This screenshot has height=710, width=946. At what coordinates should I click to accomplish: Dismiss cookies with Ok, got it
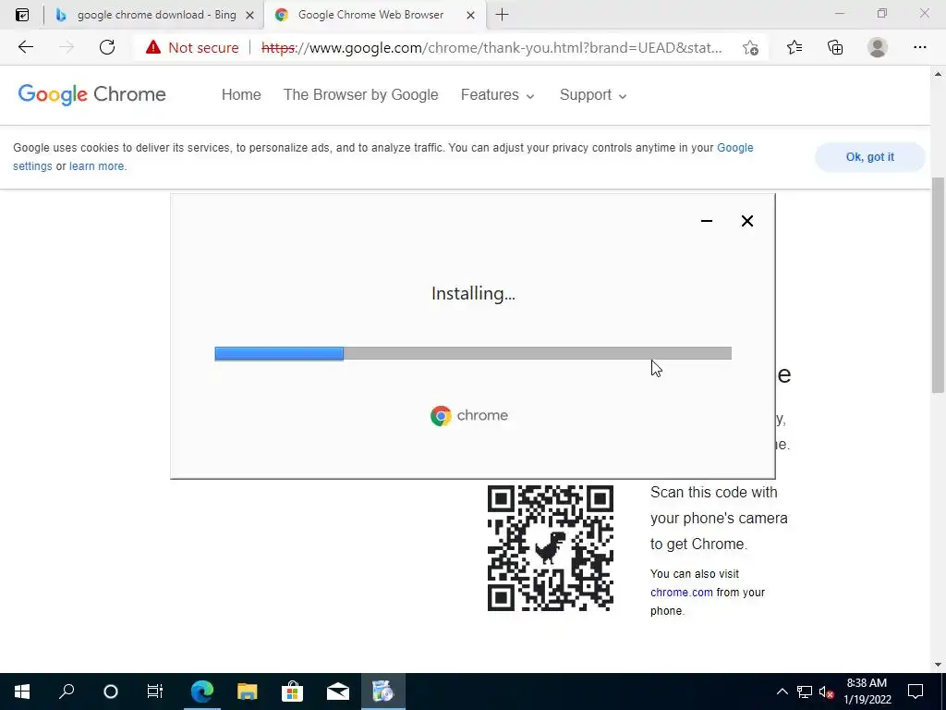click(869, 157)
